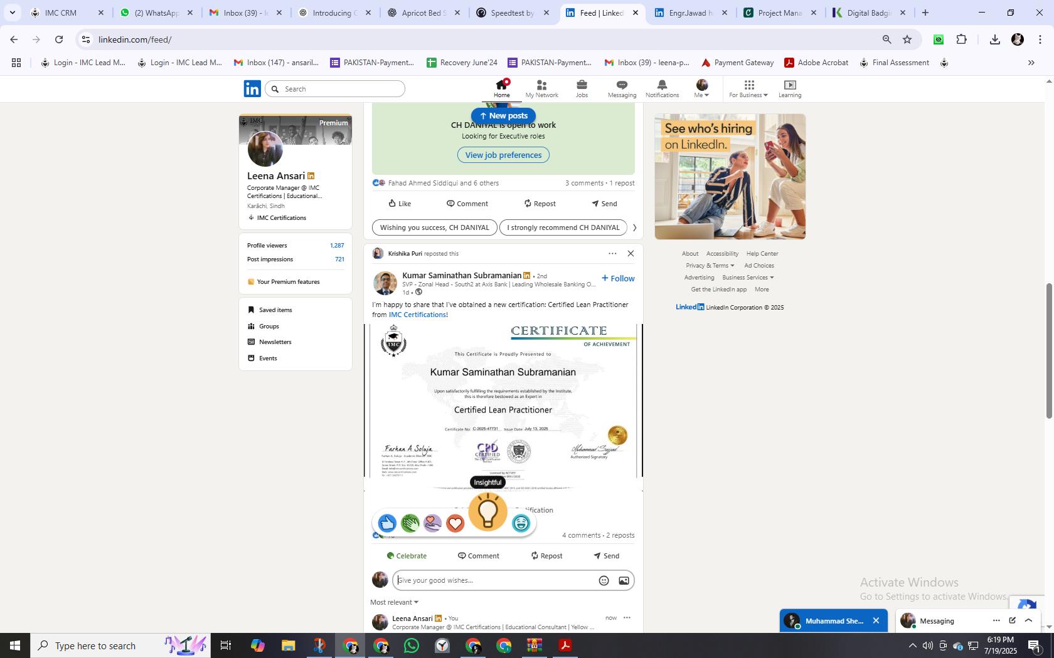The image size is (1054, 658).
Task: Compose new message in Messaging bar
Action: 1012,620
